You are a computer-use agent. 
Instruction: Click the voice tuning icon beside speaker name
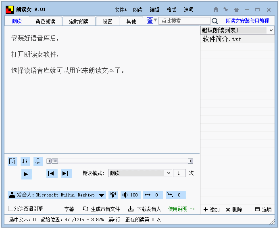[113, 195]
